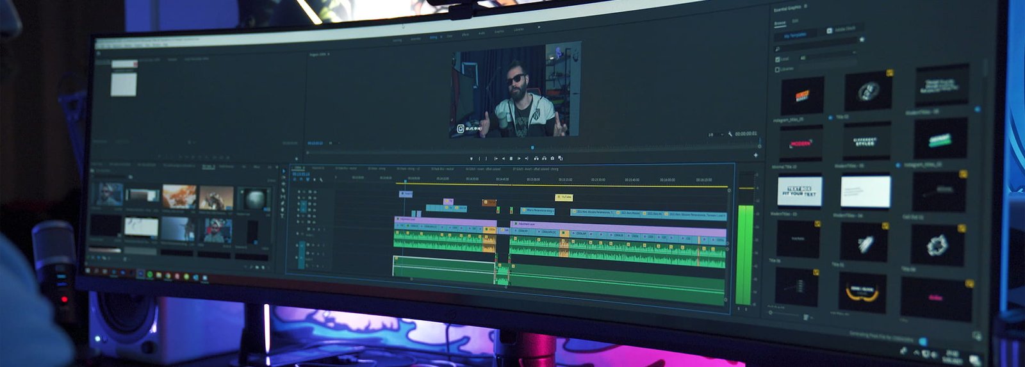Select the first purple Adjustment Layer clip
The image size is (1025, 367).
click(445, 220)
